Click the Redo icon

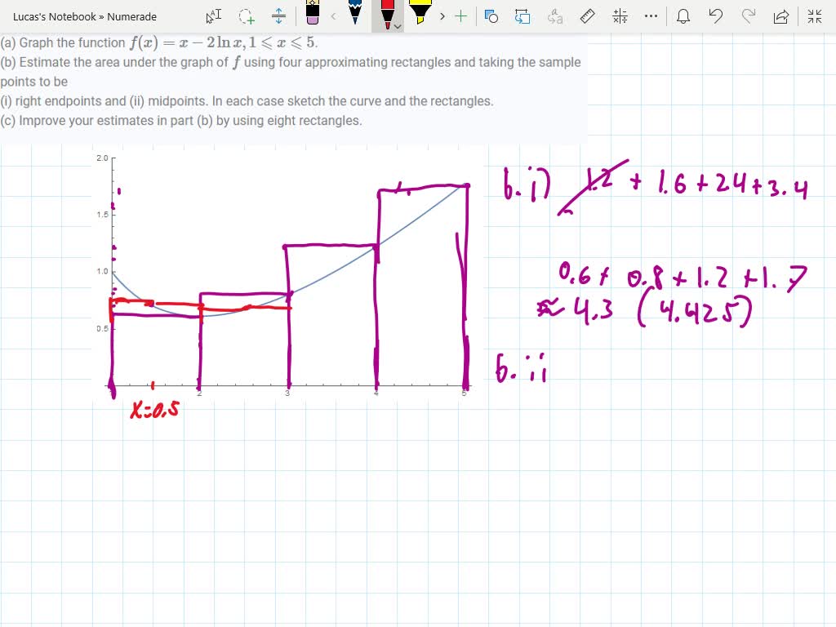tap(749, 16)
